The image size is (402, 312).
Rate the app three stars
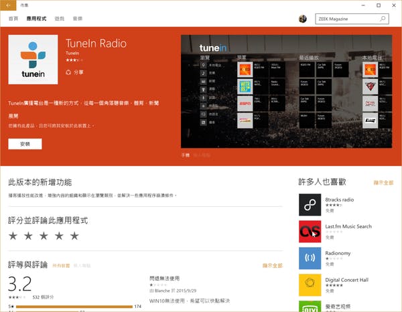coord(44,236)
